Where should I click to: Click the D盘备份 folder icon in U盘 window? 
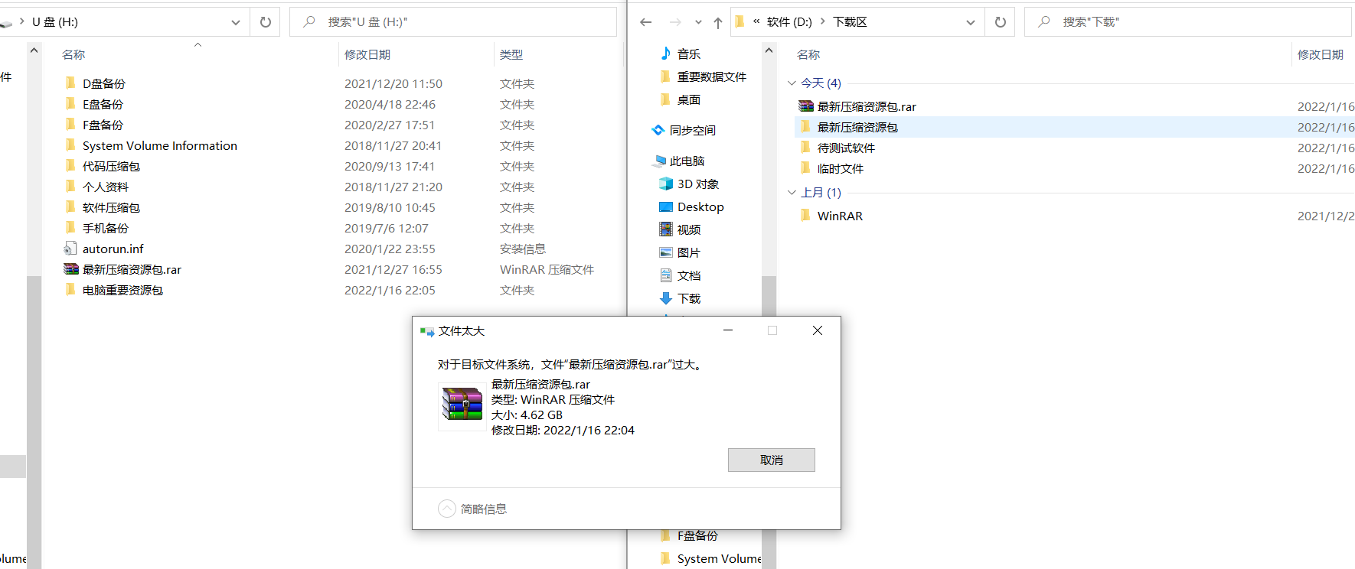(70, 83)
